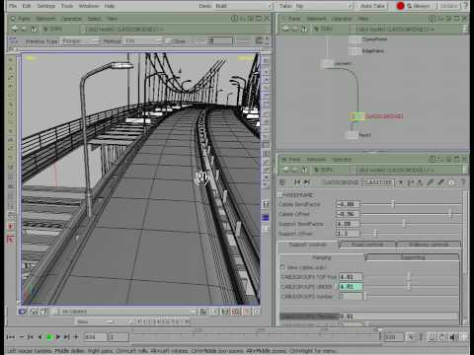Click the first viewport left toolbar icon
Image resolution: width=474 pixels, height=355 pixels.
click(x=11, y=60)
